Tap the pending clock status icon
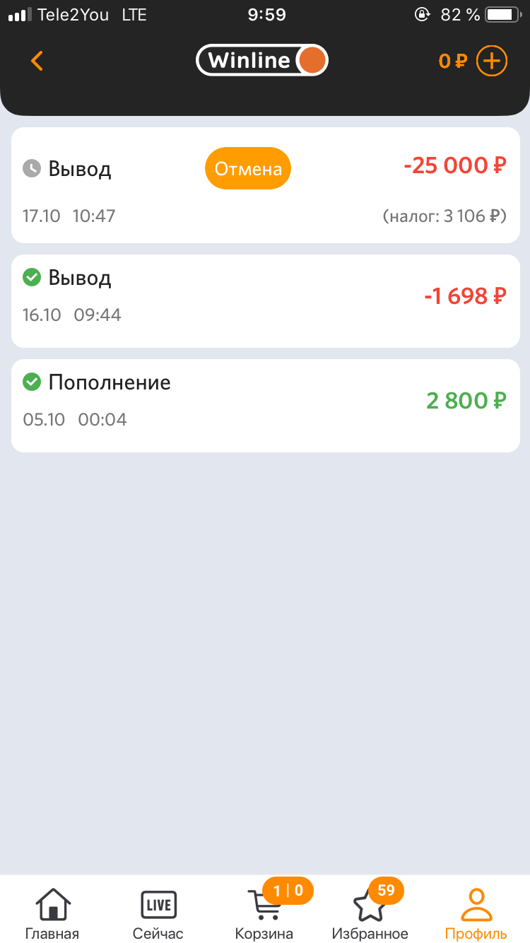 [x=32, y=169]
